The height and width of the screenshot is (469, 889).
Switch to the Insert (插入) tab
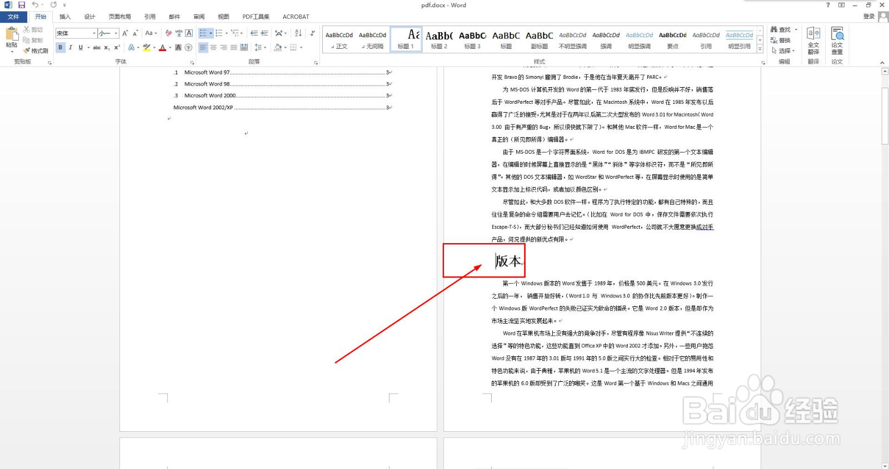(x=65, y=17)
